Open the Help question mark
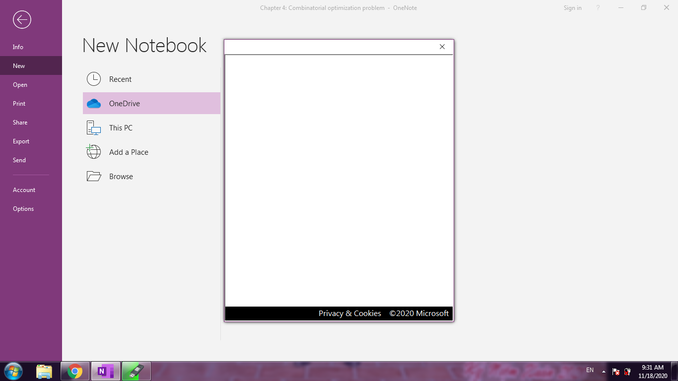 (598, 8)
